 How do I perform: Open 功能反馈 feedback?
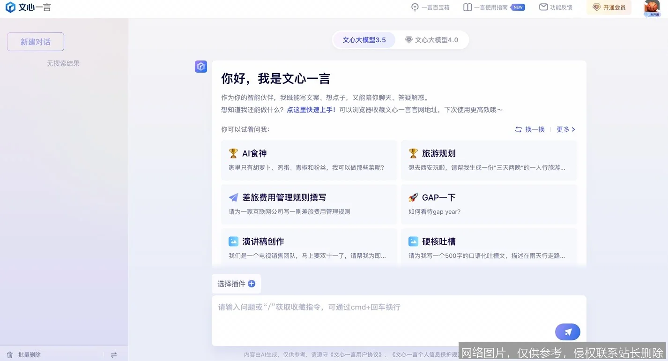point(556,8)
